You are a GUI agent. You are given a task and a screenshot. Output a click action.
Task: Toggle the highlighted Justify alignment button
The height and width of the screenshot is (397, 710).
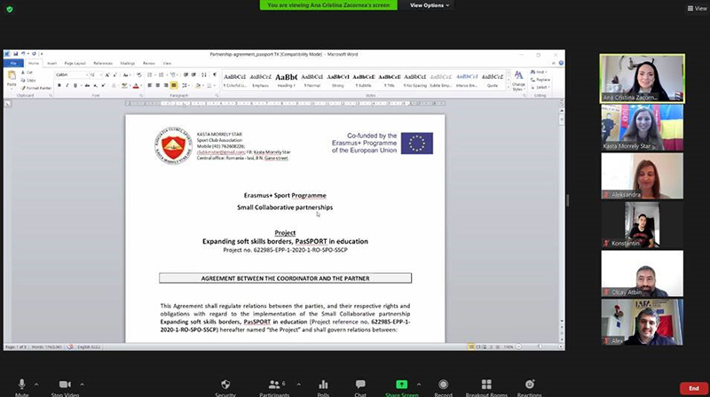click(174, 85)
